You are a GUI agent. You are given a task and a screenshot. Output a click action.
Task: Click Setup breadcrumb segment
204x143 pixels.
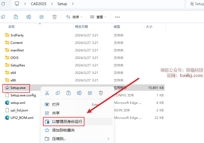click(62, 4)
